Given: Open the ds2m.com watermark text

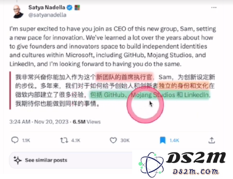Looking at the screenshot, I should click(x=195, y=171).
